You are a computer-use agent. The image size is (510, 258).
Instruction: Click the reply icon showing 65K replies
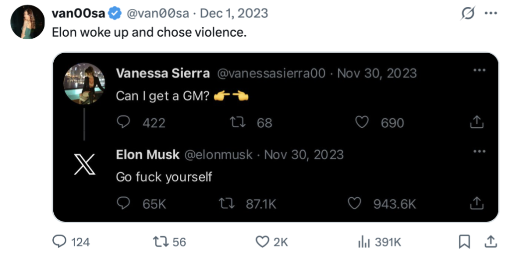124,203
